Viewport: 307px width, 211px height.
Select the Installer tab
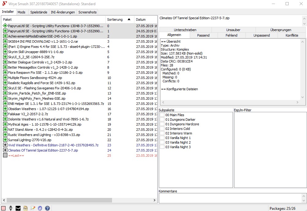(x=8, y=12)
